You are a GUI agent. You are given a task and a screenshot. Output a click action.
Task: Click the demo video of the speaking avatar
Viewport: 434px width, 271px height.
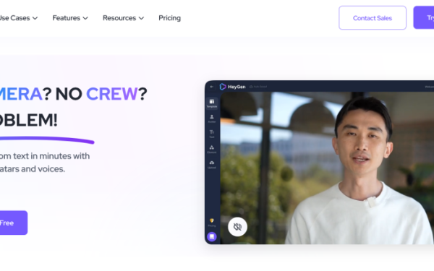(327, 168)
